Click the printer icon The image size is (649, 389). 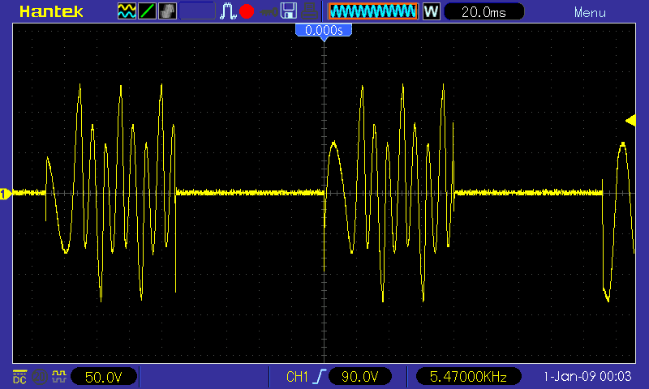click(309, 11)
